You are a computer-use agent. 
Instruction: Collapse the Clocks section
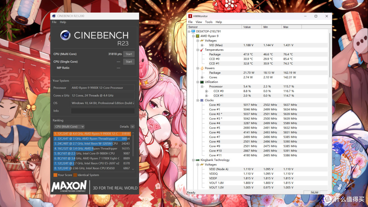click(x=198, y=100)
